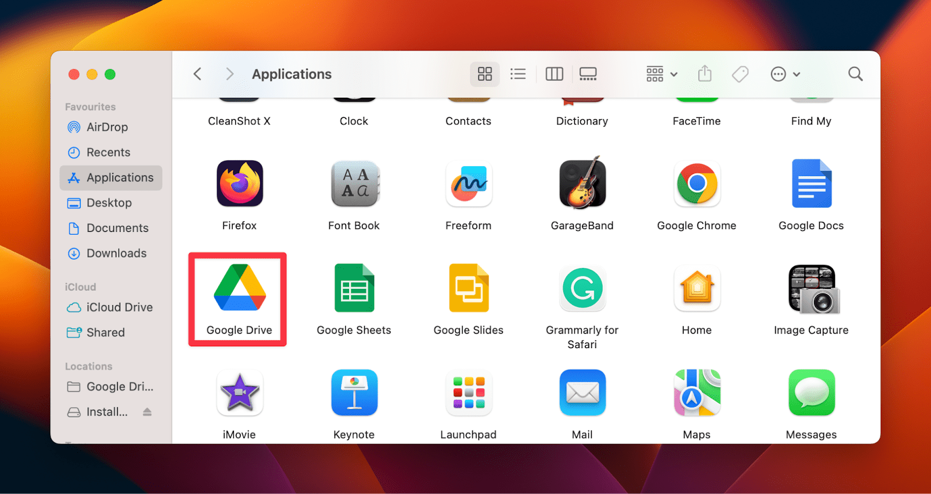The height and width of the screenshot is (494, 931).
Task: Open the More actions ellipsis menu
Action: point(785,74)
